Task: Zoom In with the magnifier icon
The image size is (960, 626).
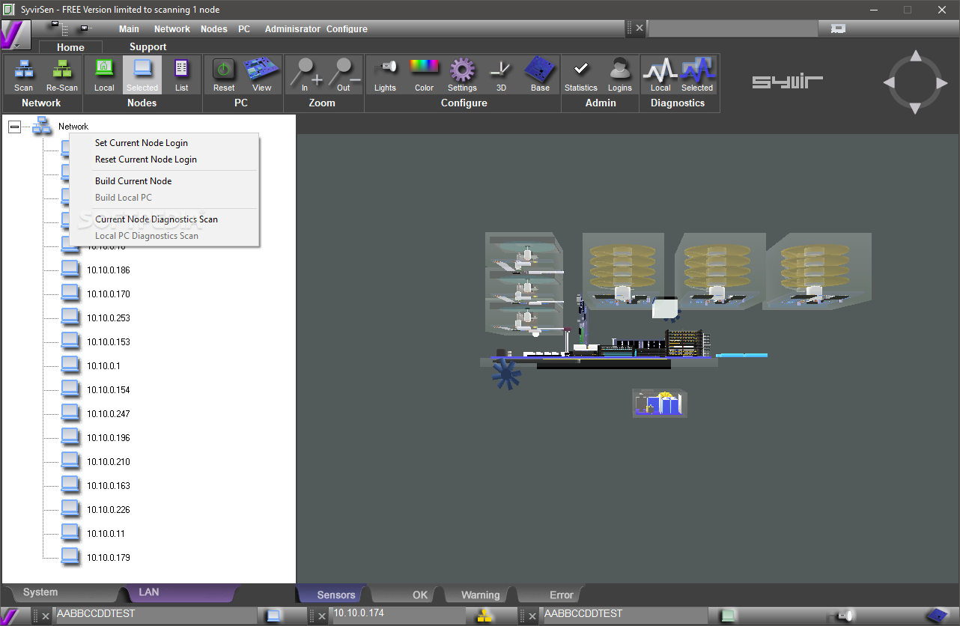Action: point(306,75)
